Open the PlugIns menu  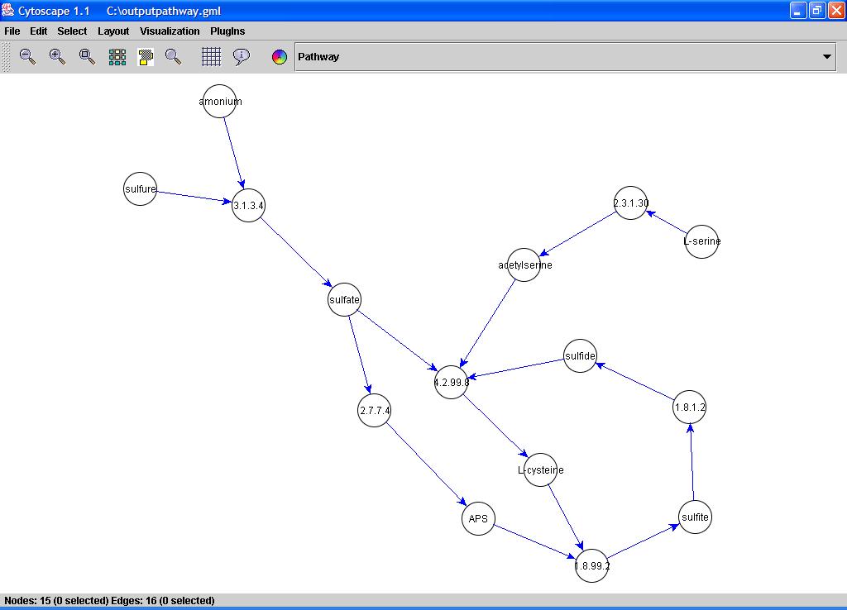coord(227,31)
